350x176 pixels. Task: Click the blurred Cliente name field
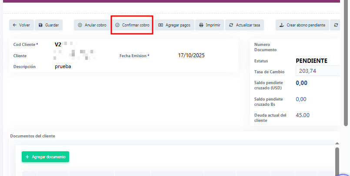[74, 55]
